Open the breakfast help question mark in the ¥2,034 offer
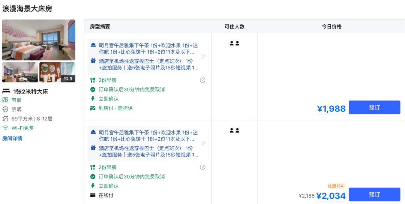The image size is (405, 204). [203, 167]
